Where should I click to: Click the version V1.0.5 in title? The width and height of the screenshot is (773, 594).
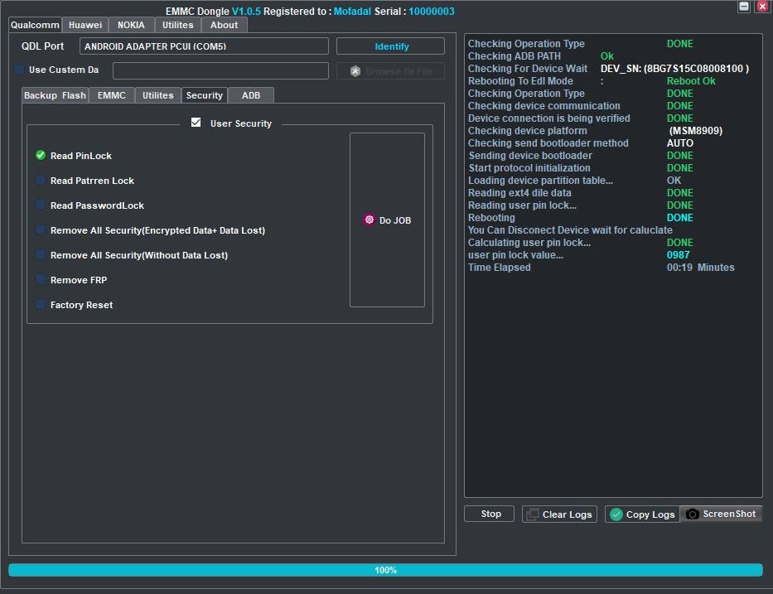pos(246,11)
